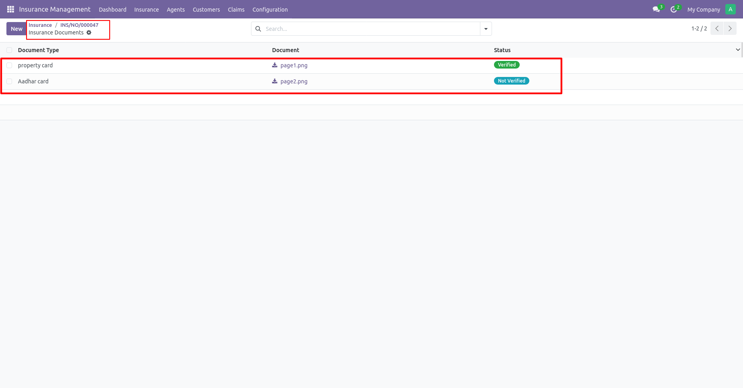Screen dimensions: 743x388
Task: Open the Aadhar card record
Action: (33, 81)
